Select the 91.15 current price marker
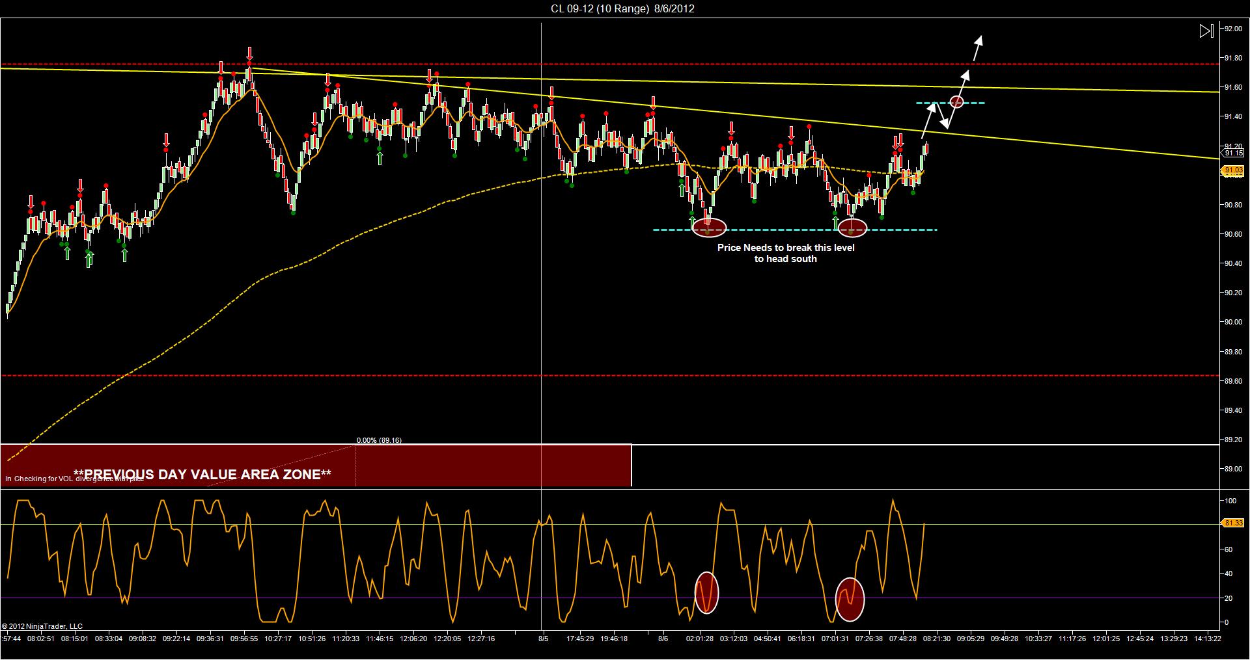1250x660 pixels. point(1233,153)
